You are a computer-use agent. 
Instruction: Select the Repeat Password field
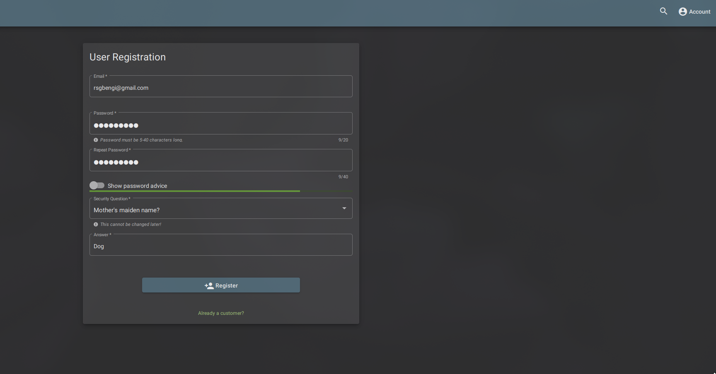(x=221, y=162)
